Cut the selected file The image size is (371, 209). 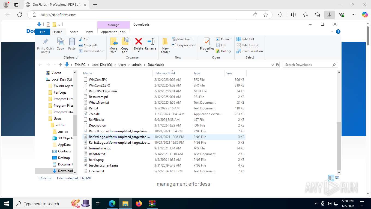(84, 39)
